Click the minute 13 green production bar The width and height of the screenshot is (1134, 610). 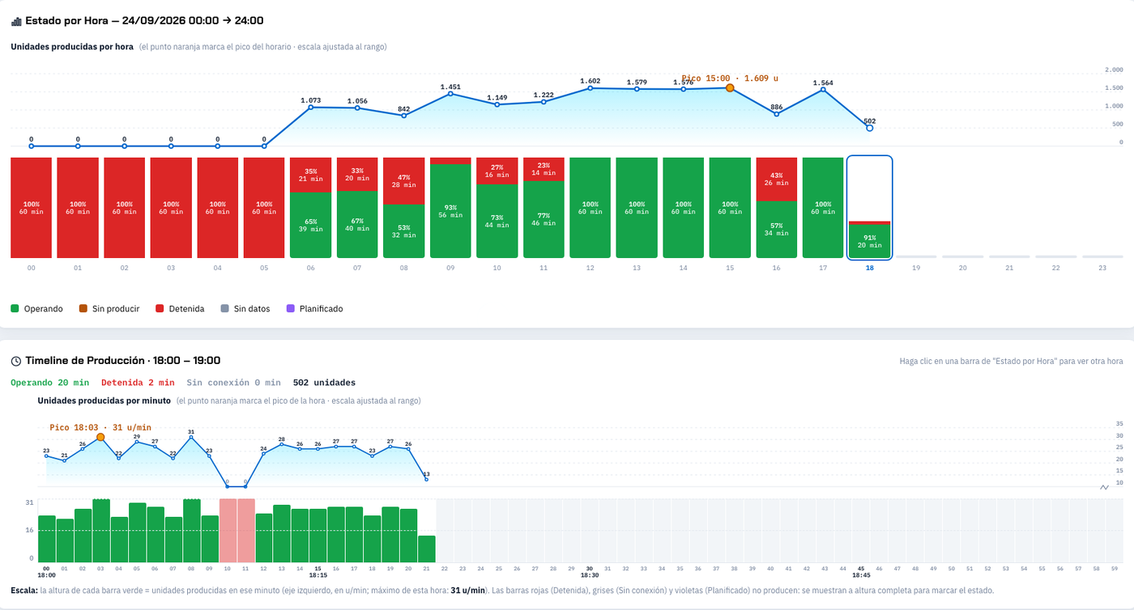(x=282, y=534)
